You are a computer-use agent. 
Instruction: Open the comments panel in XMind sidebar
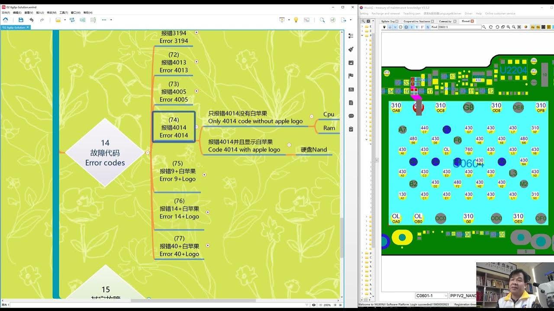(351, 116)
